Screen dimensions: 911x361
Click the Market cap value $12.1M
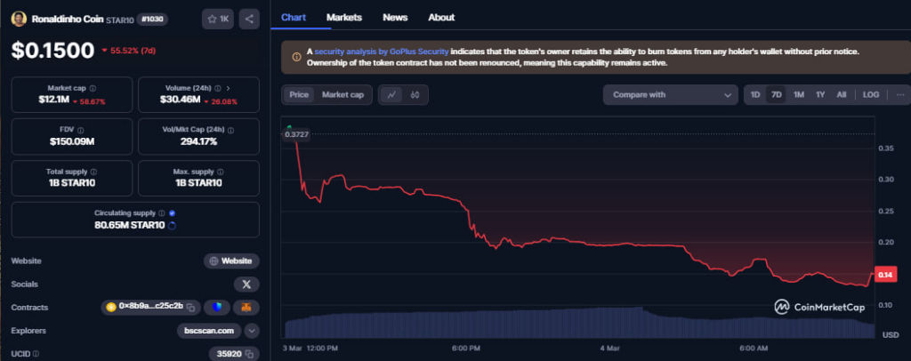click(54, 100)
